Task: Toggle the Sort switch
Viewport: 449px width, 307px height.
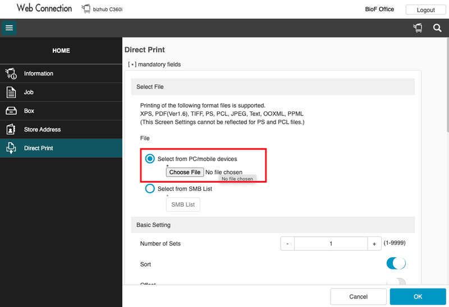Action: coord(396,263)
